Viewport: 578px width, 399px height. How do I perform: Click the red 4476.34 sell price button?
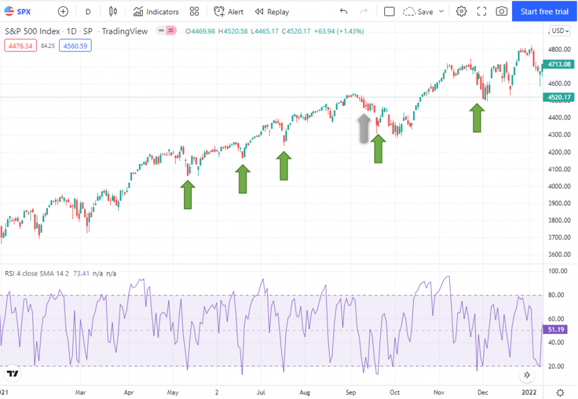19,45
